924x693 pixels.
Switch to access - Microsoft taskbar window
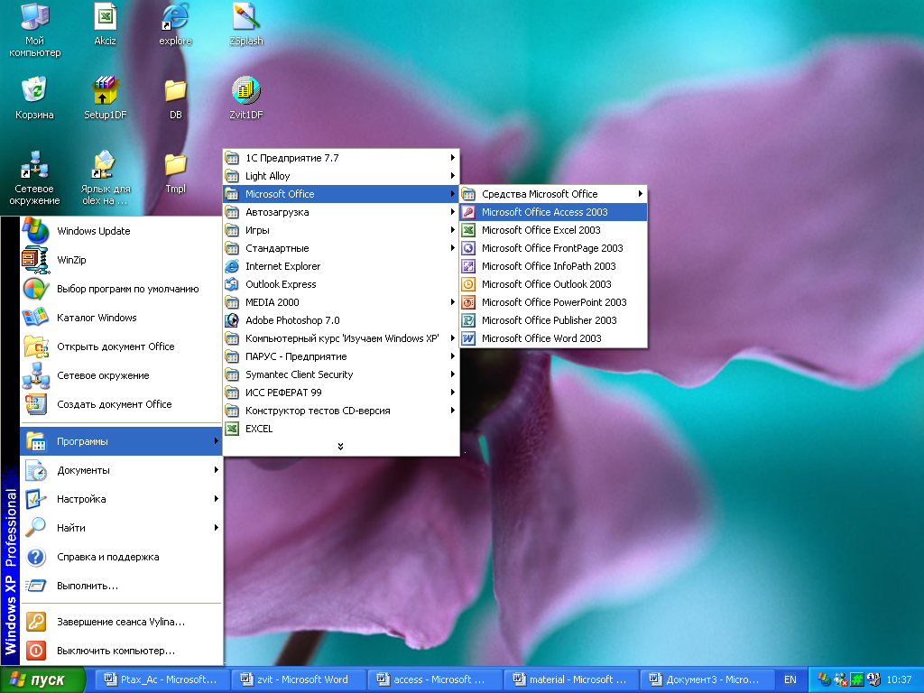click(x=433, y=680)
